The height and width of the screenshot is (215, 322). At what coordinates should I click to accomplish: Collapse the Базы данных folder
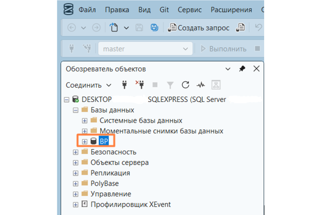(x=75, y=110)
